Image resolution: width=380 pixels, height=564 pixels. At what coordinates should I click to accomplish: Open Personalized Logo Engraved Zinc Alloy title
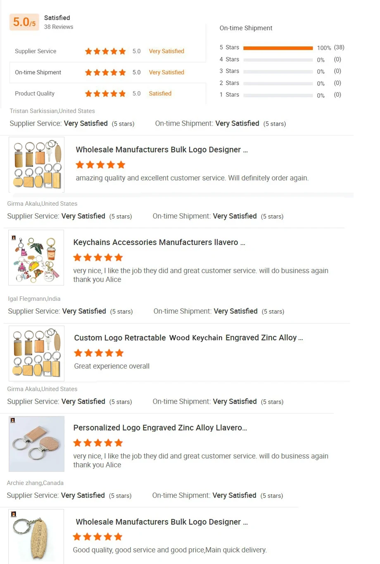(x=160, y=428)
